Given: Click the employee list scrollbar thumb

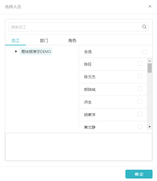Looking at the screenshot, I should point(150,68).
